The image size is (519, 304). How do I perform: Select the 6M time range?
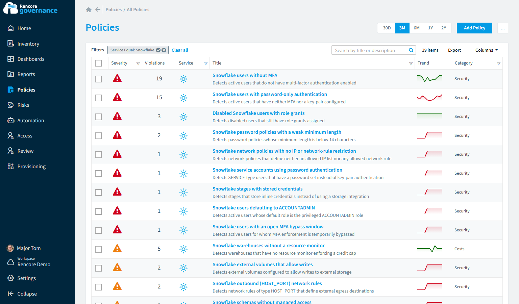pos(417,28)
